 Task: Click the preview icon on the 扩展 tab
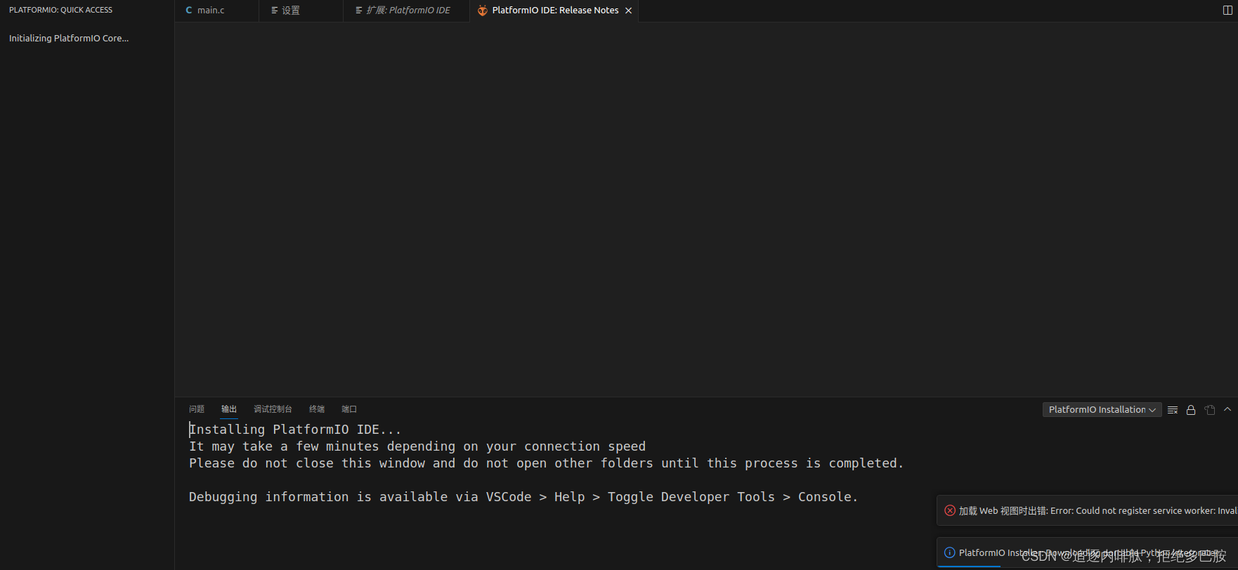358,11
